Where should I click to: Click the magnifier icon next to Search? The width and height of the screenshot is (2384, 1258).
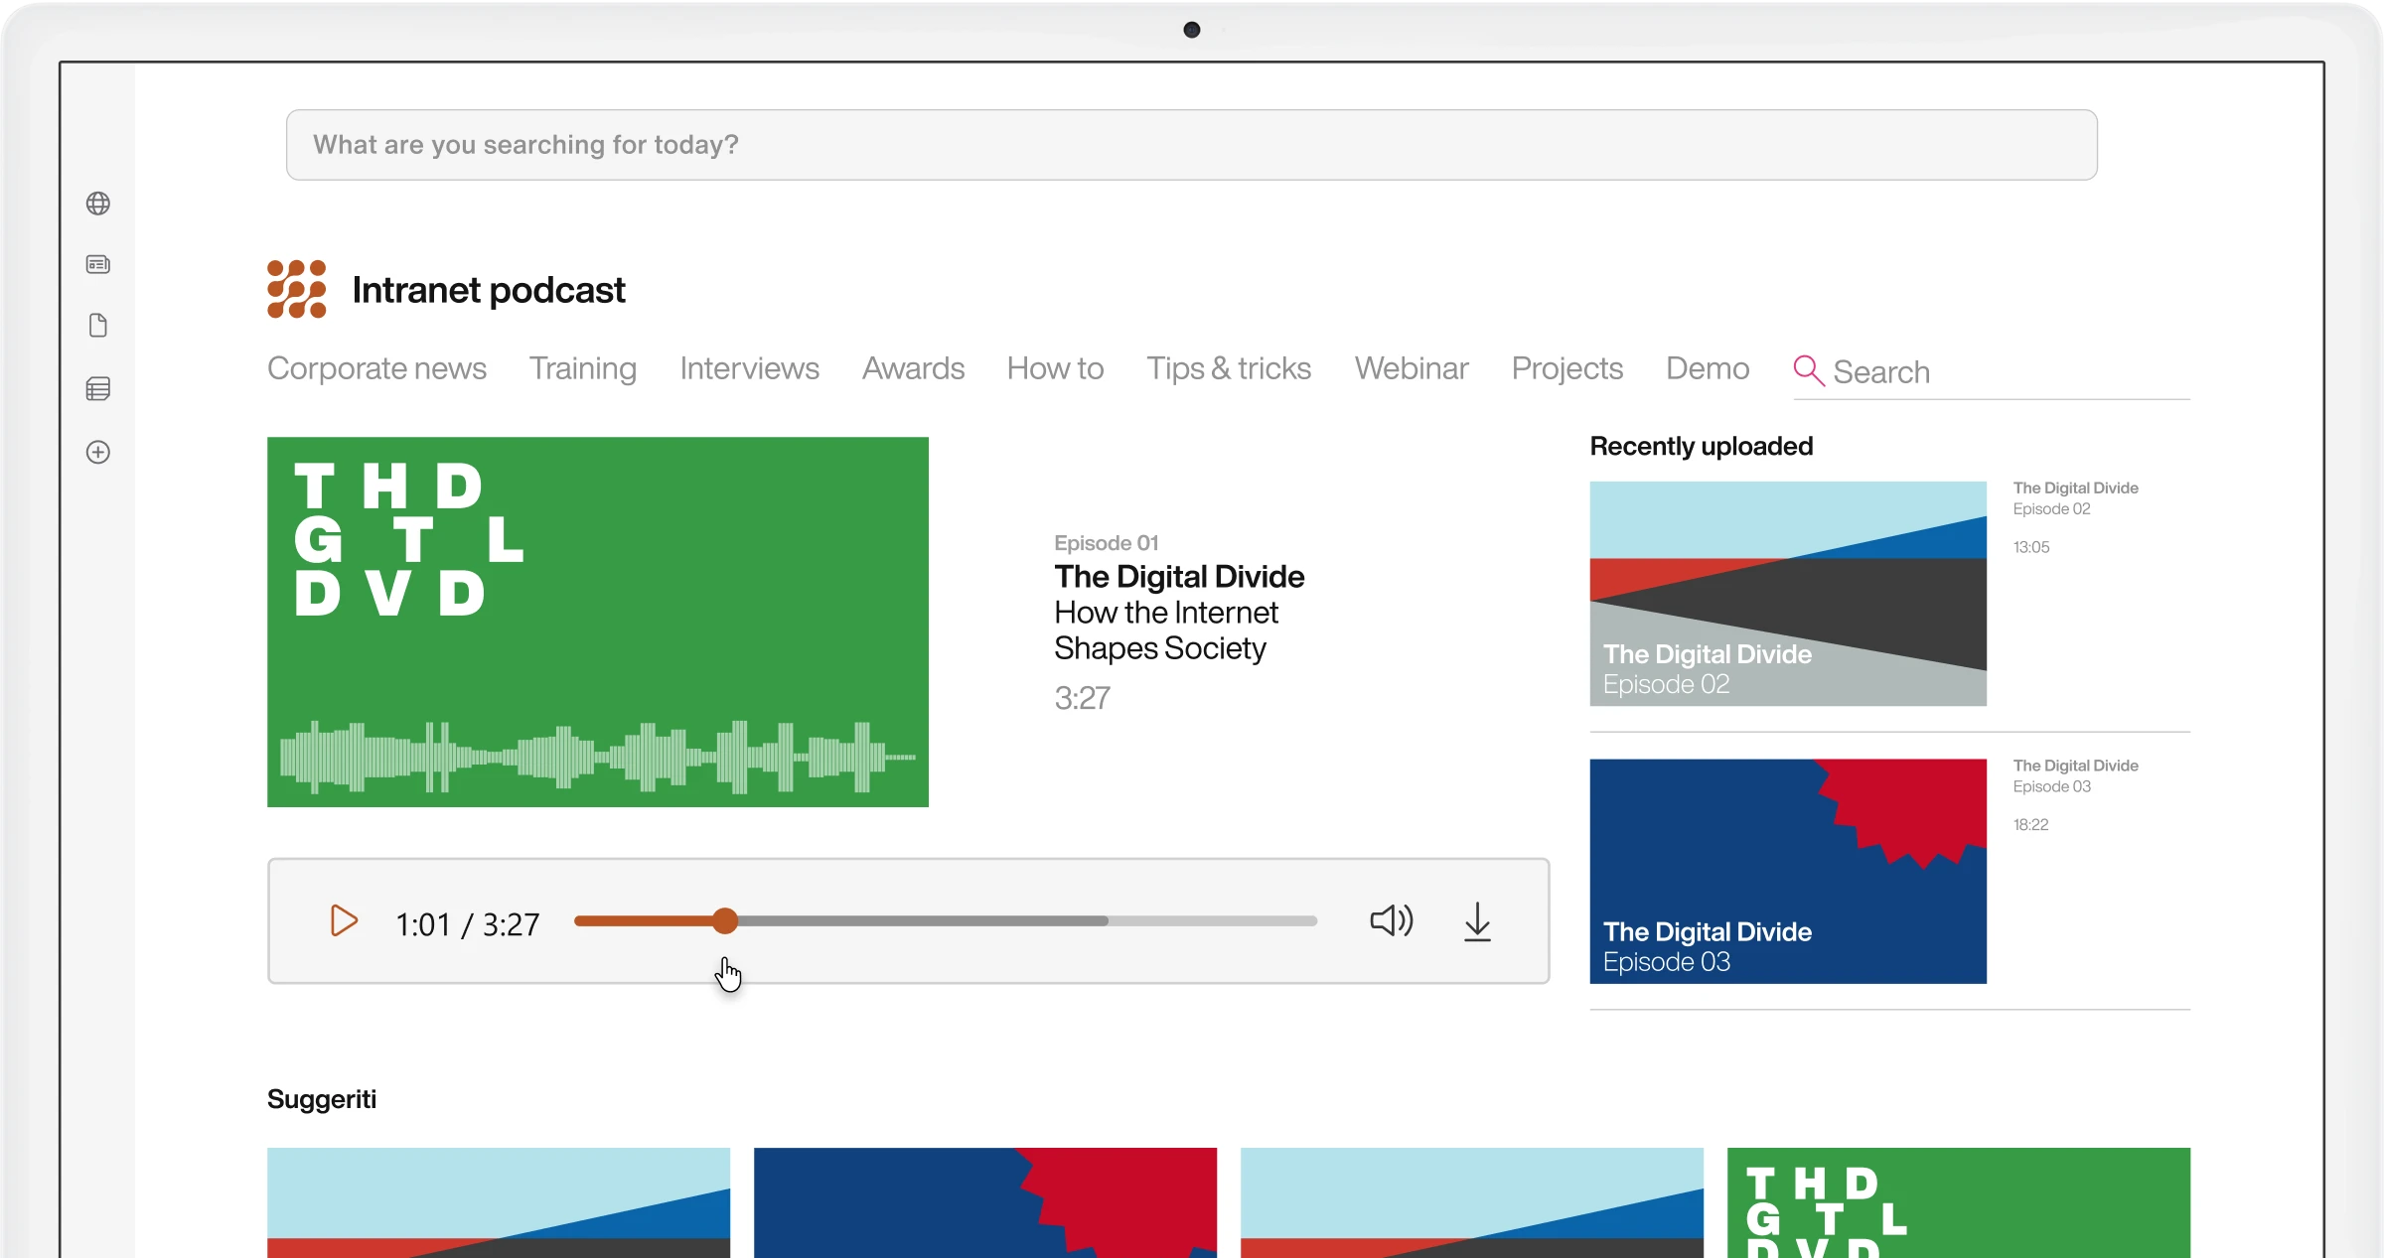[x=1809, y=371]
